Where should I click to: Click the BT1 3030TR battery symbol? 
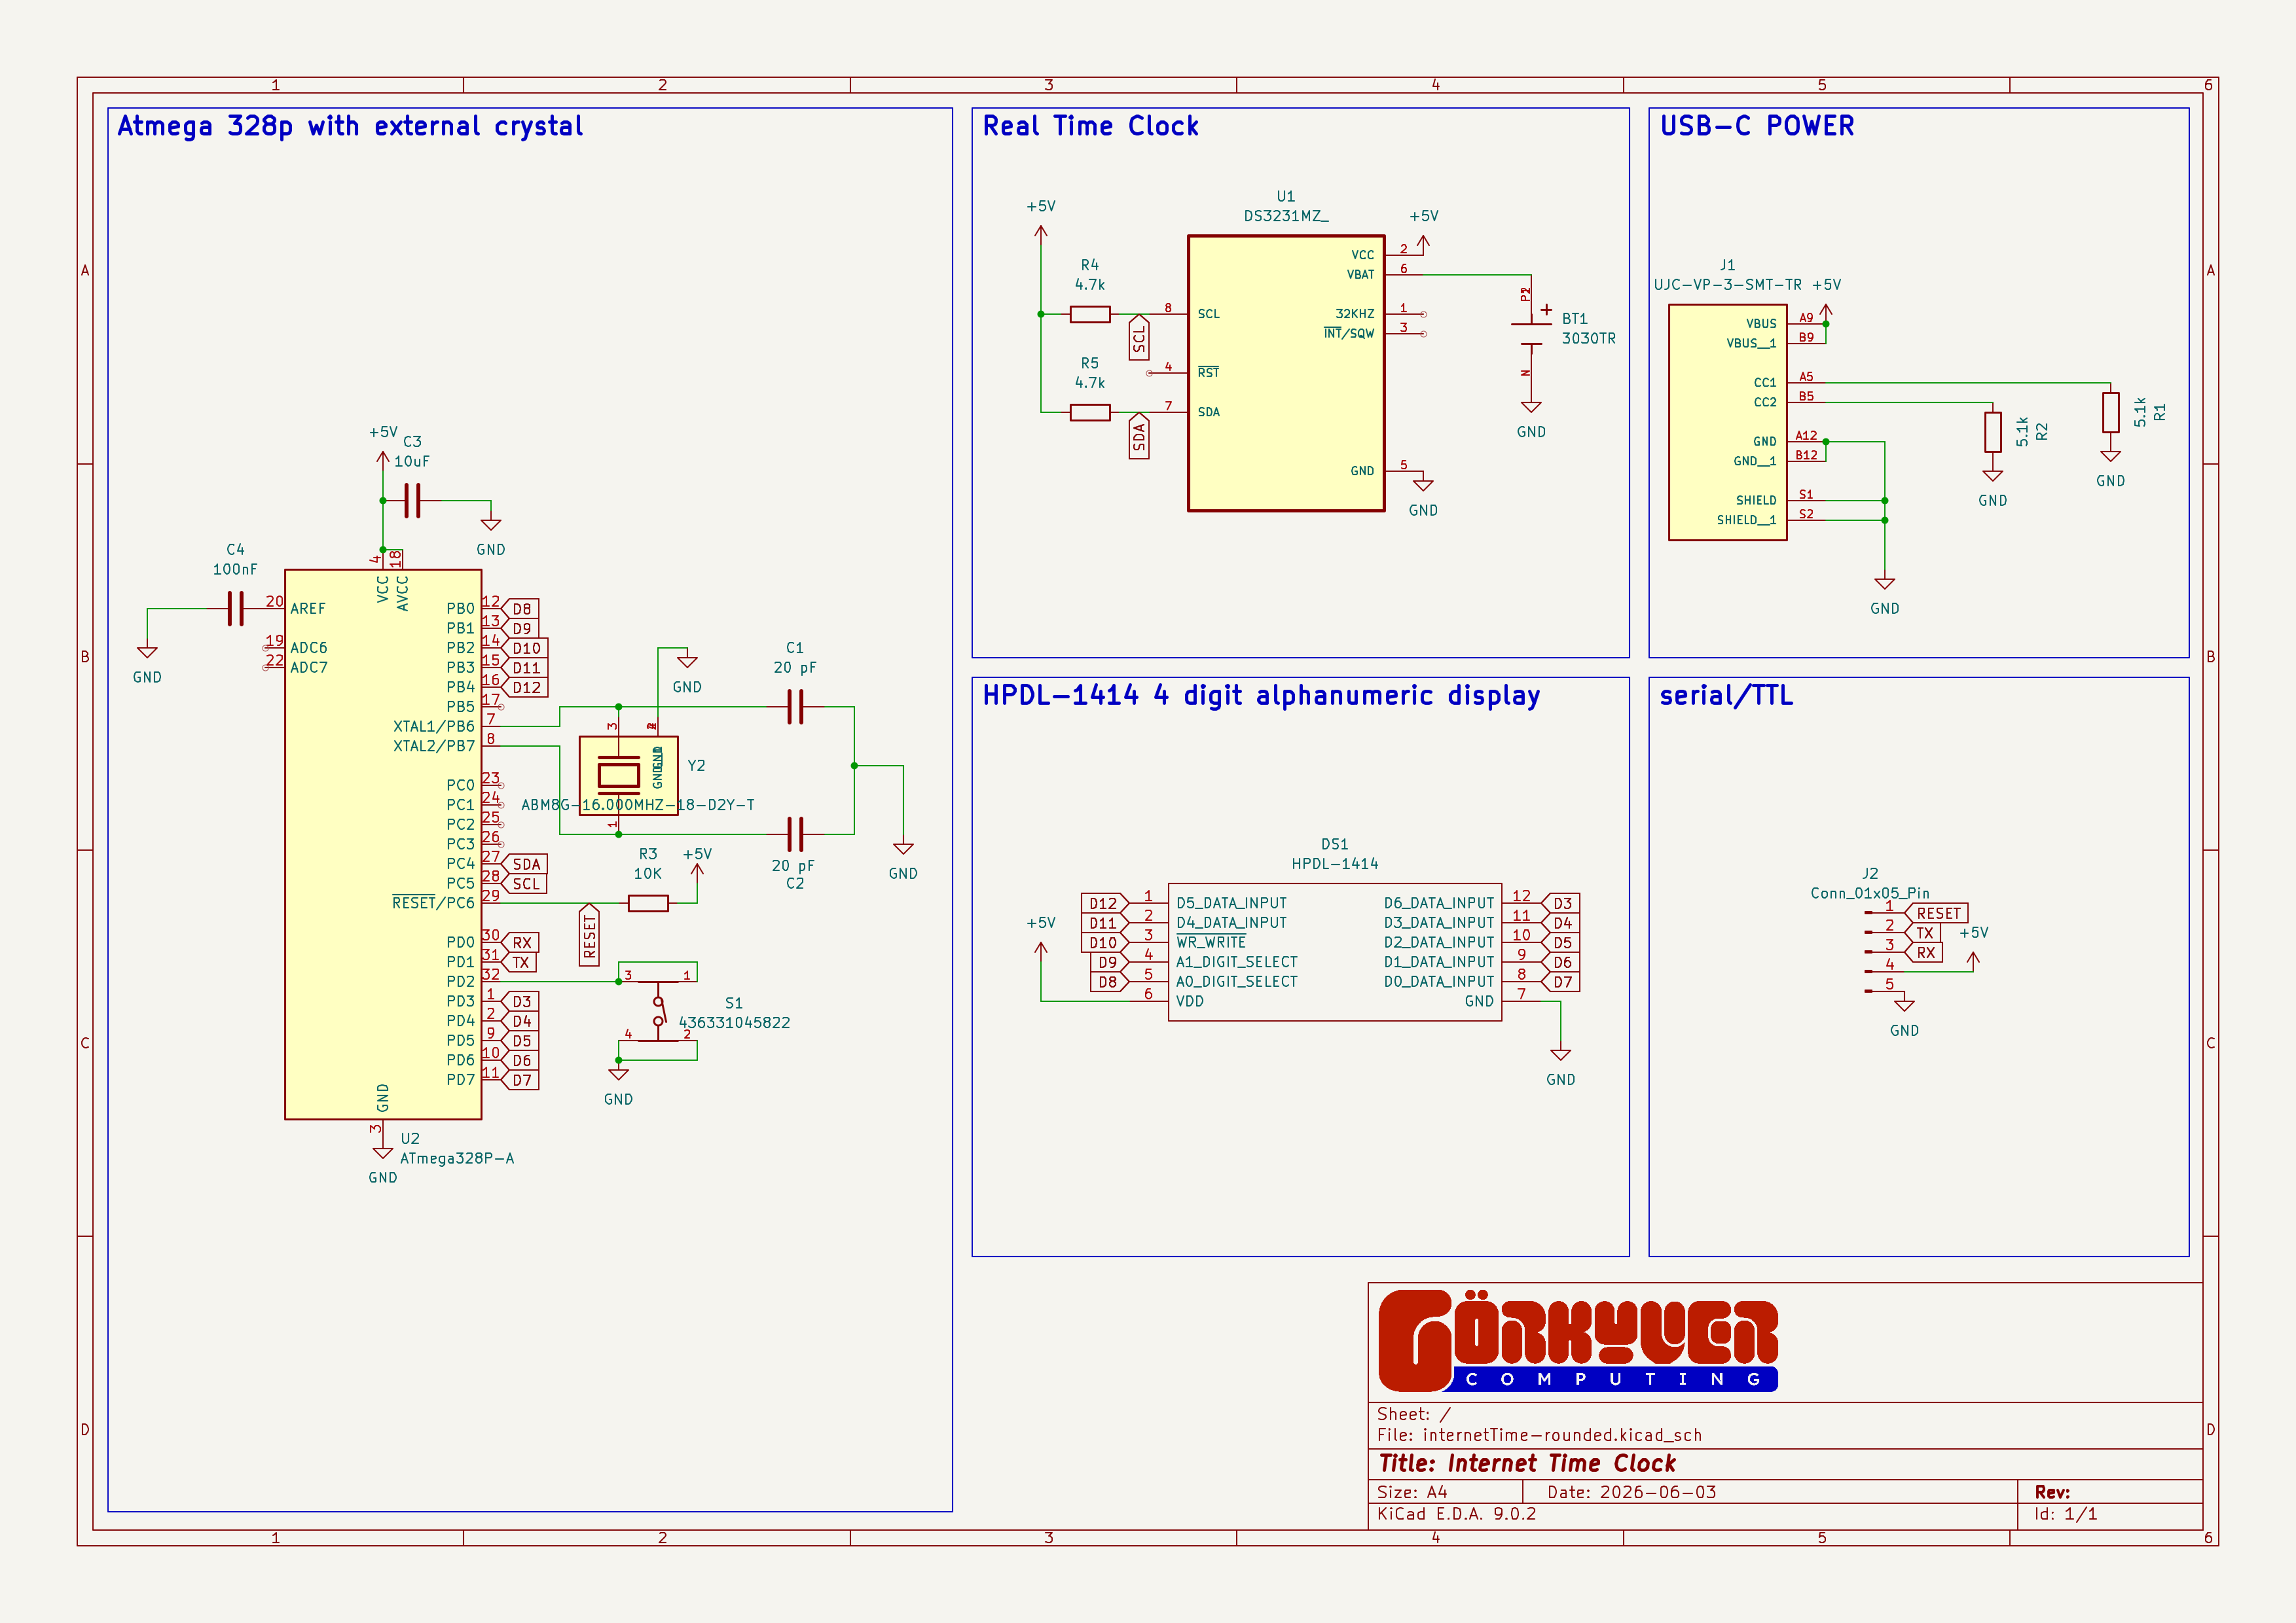pyautogui.click(x=1531, y=334)
